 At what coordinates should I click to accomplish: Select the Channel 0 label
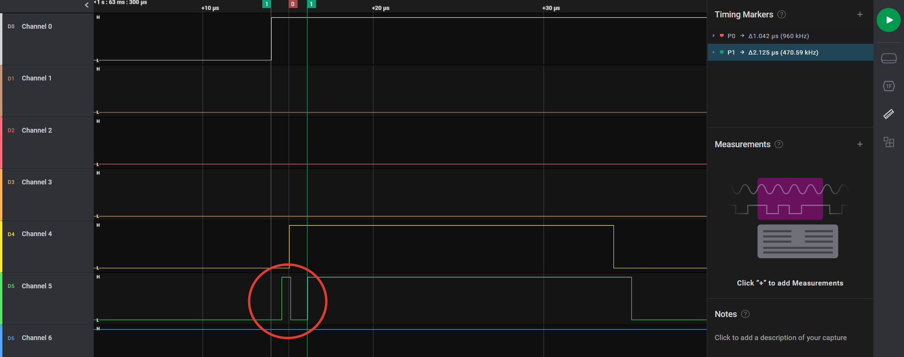(x=37, y=26)
